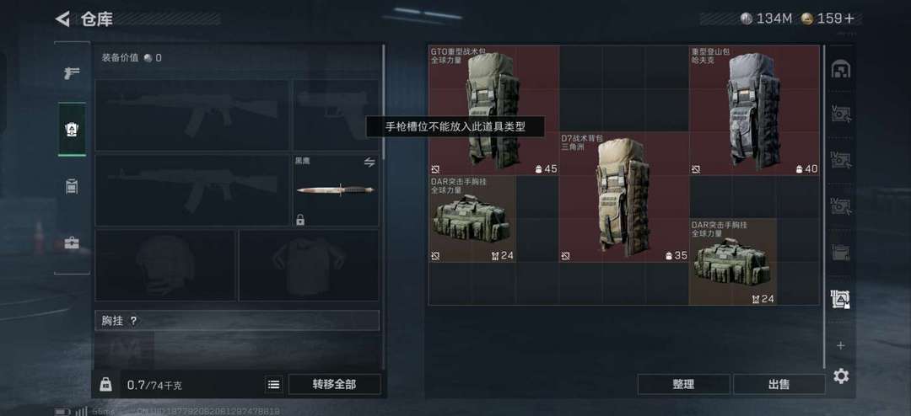Viewport: 911px width, 416px height.
Task: Click the plus next to 159 currency
Action: pyautogui.click(x=849, y=19)
